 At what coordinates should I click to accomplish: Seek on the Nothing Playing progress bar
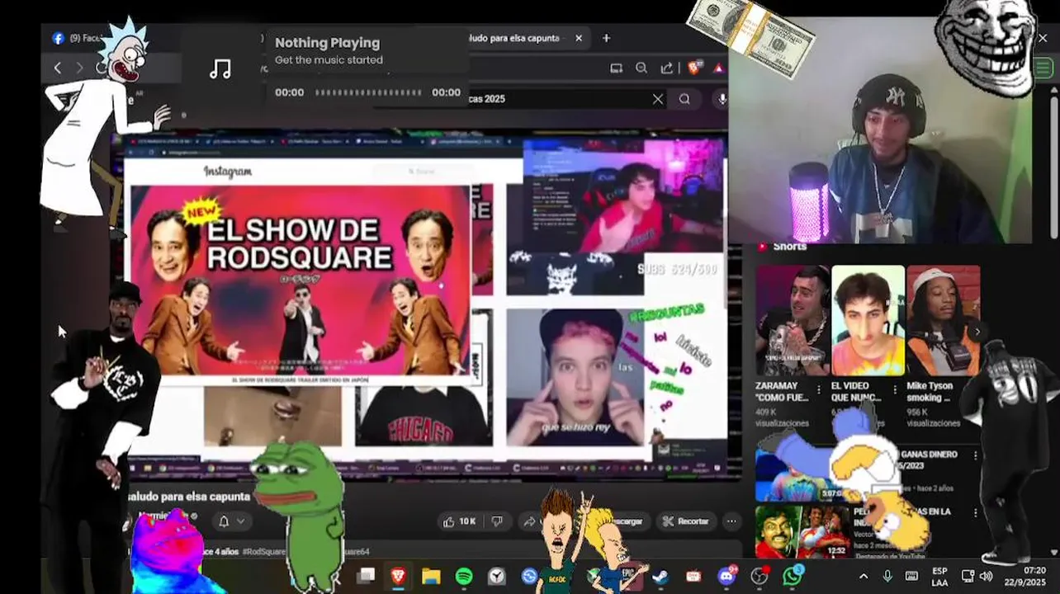point(368,92)
